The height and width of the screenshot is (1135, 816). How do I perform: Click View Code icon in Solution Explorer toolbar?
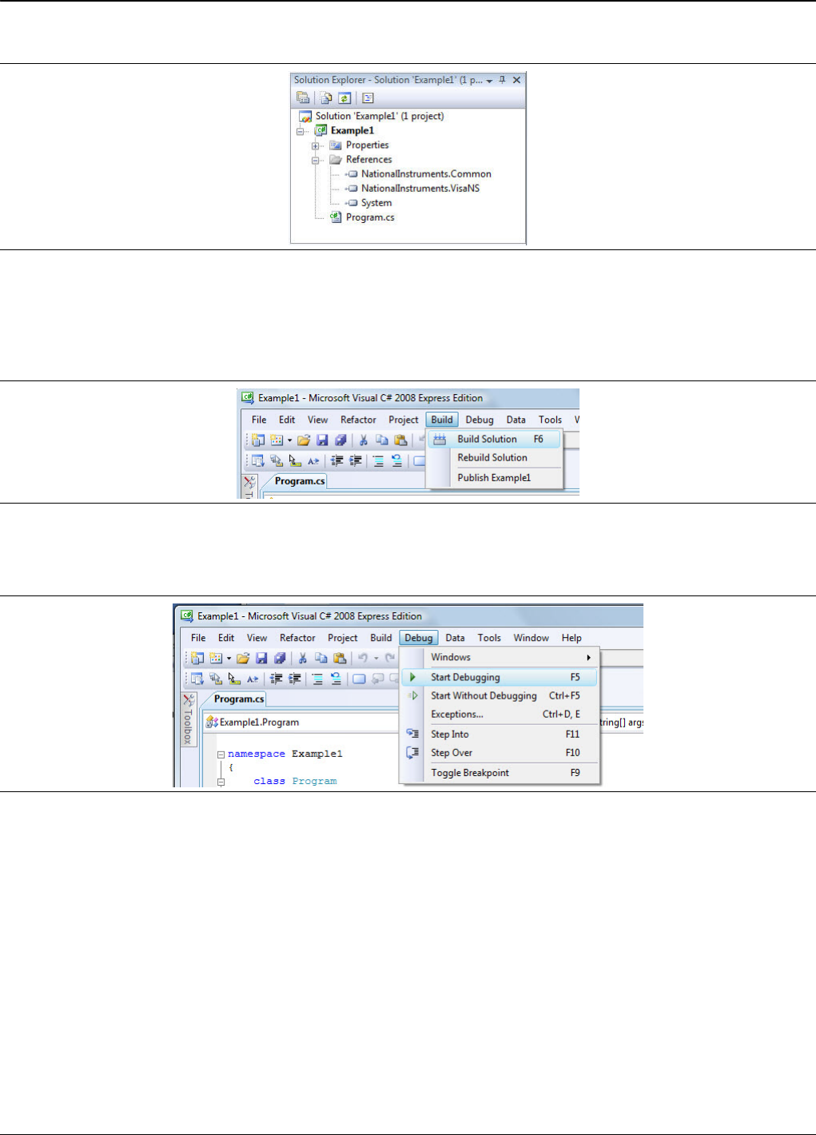coord(368,98)
